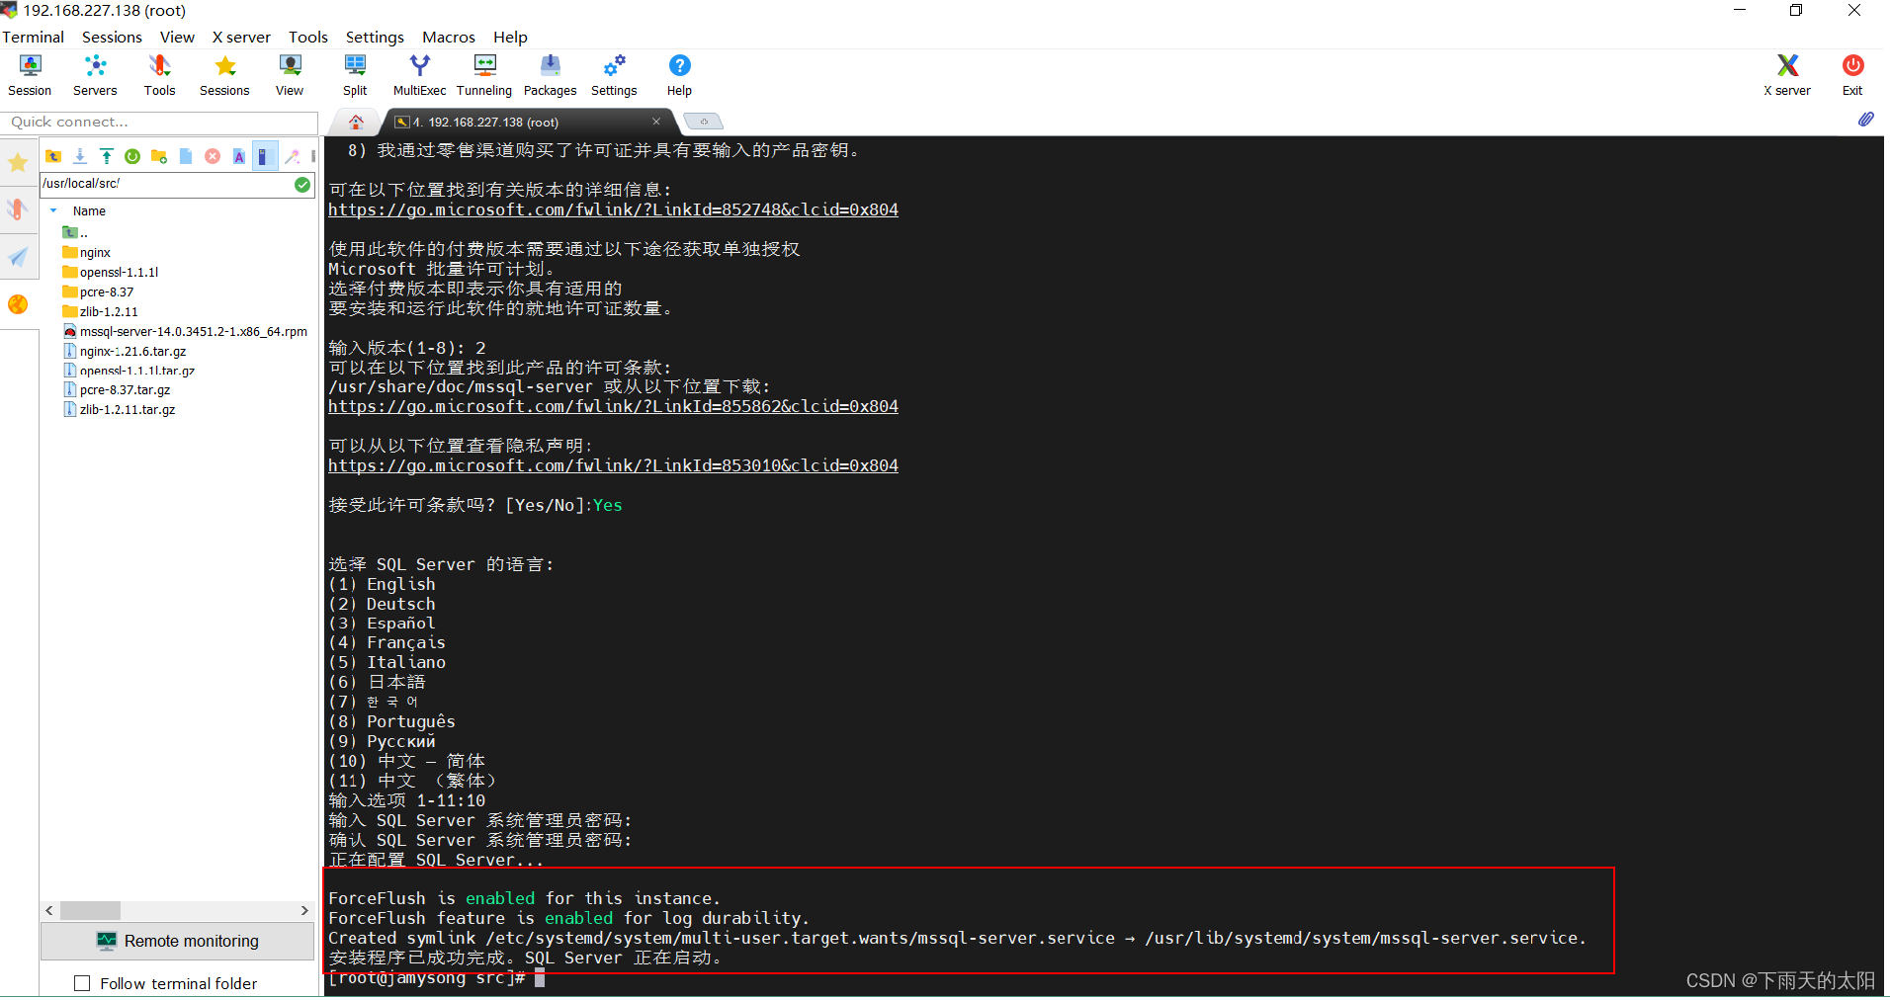Open the Session toolbar button
The width and height of the screenshot is (1890, 1000).
pos(30,75)
